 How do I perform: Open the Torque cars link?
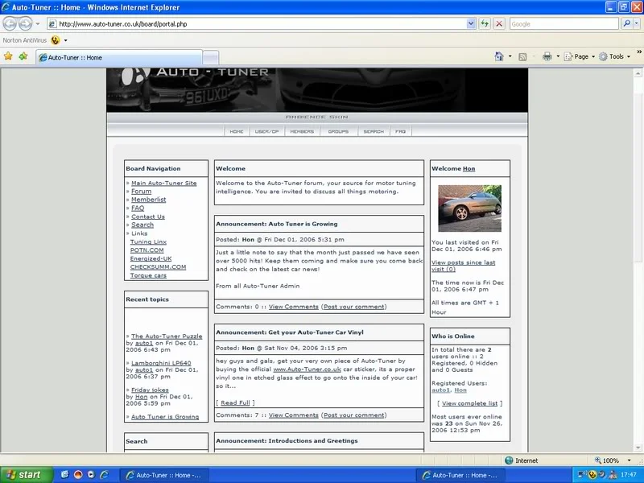[x=148, y=275]
